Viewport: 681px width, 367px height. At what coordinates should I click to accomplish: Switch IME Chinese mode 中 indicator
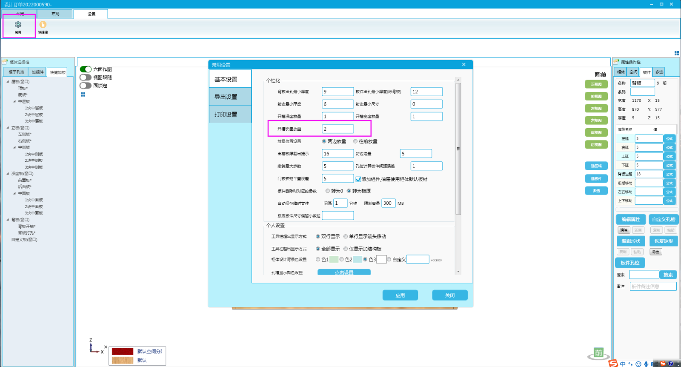[x=623, y=364]
